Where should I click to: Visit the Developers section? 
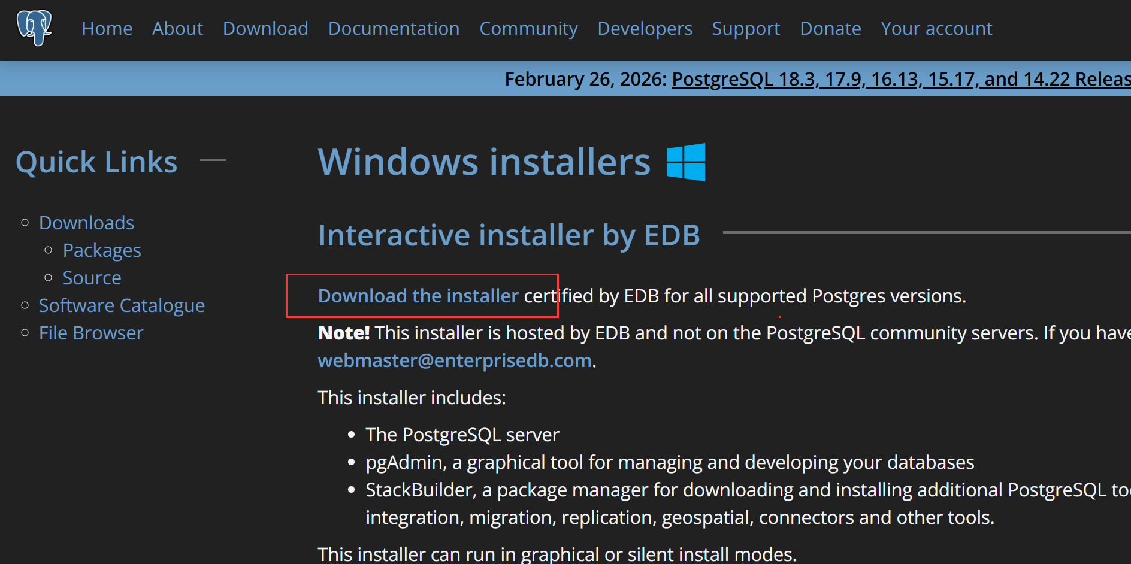[645, 29]
